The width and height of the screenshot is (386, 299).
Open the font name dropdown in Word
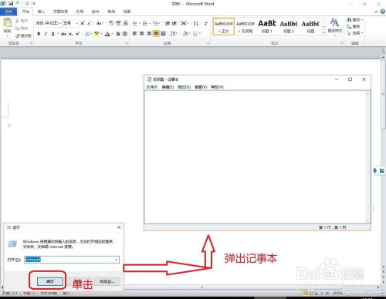(x=60, y=23)
